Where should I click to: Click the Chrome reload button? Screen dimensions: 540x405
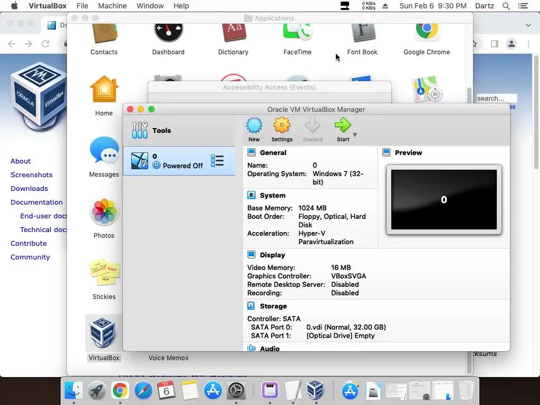pos(45,44)
